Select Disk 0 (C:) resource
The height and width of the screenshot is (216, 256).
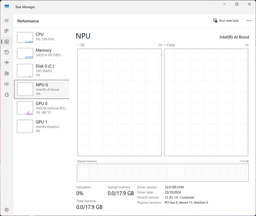coord(42,70)
